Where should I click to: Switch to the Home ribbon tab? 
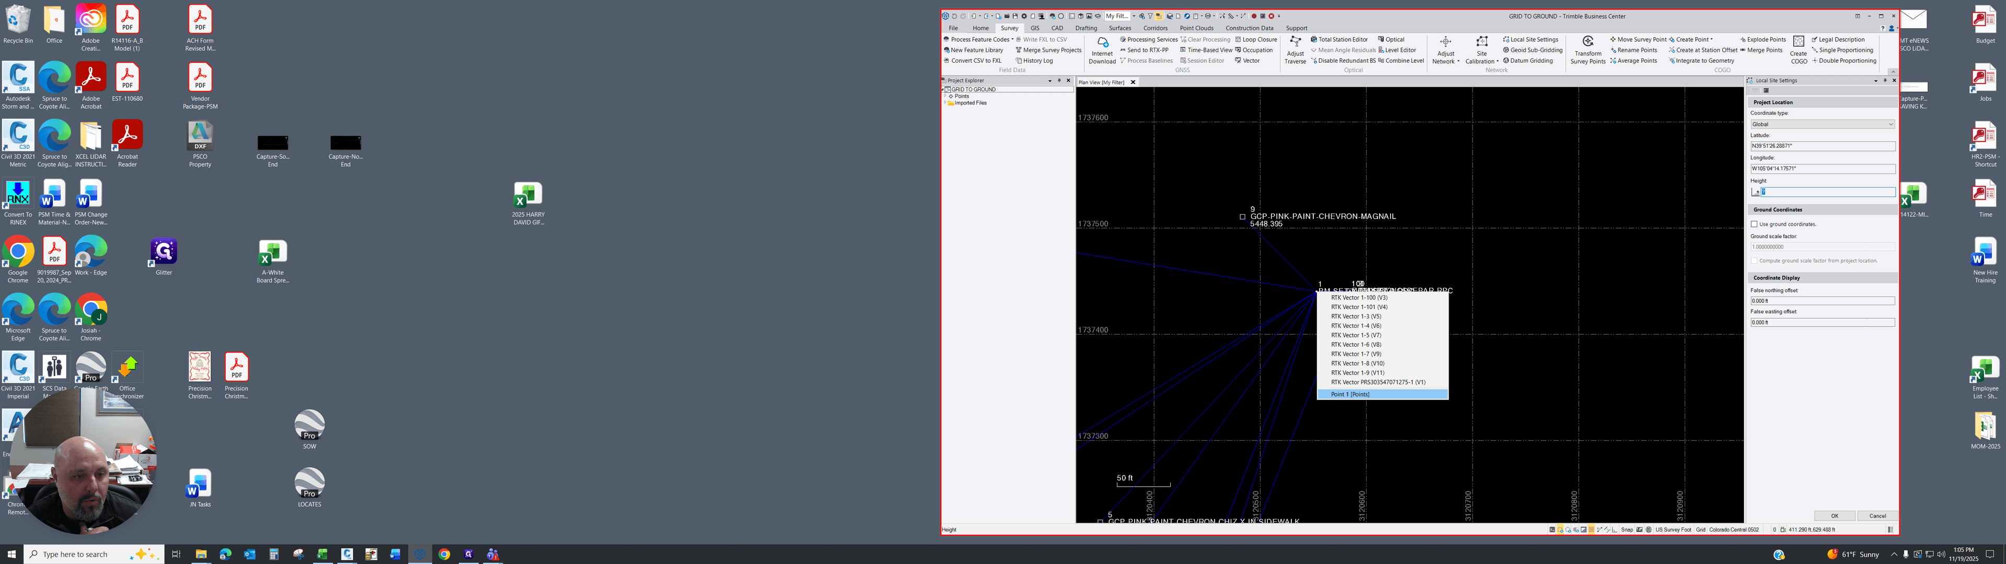pyautogui.click(x=981, y=28)
